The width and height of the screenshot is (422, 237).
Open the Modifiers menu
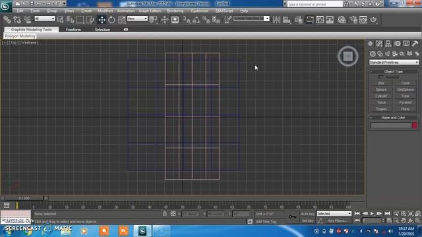click(105, 11)
